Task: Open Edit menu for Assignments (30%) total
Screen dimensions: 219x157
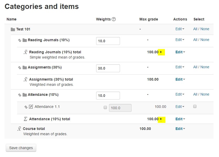Action: tap(180, 79)
